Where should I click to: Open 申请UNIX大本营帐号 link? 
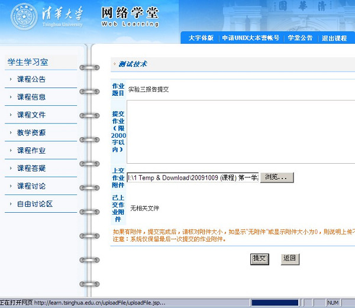point(251,38)
